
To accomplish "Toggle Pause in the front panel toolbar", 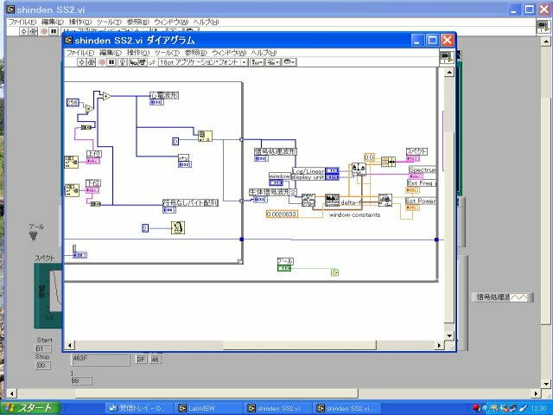I will 54,31.
